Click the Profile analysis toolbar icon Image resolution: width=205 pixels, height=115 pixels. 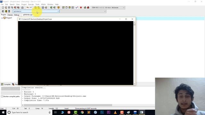[85, 8]
